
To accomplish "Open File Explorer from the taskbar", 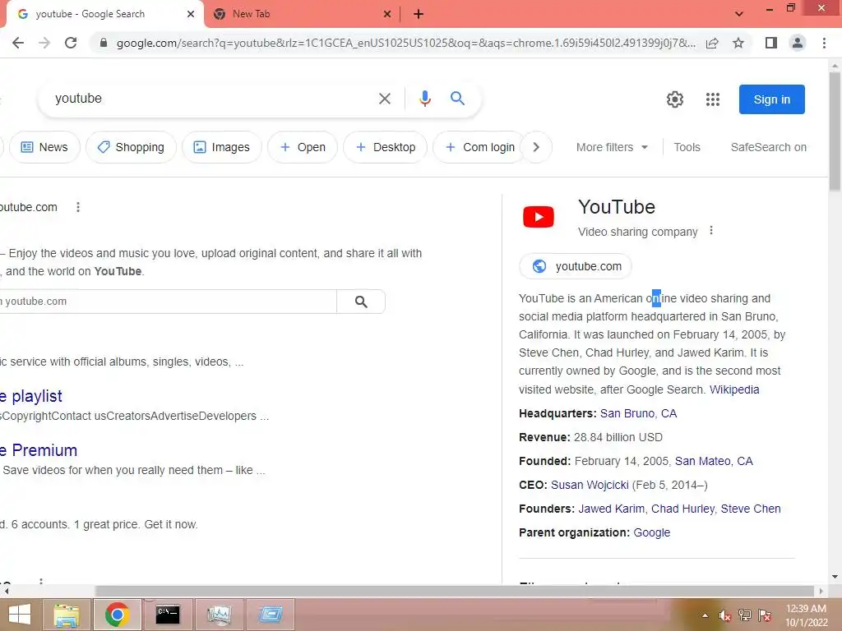I will point(66,615).
